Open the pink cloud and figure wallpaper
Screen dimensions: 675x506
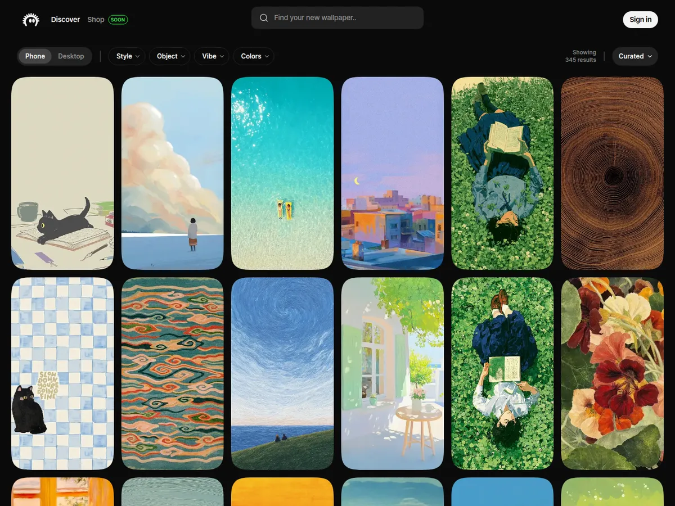(173, 174)
